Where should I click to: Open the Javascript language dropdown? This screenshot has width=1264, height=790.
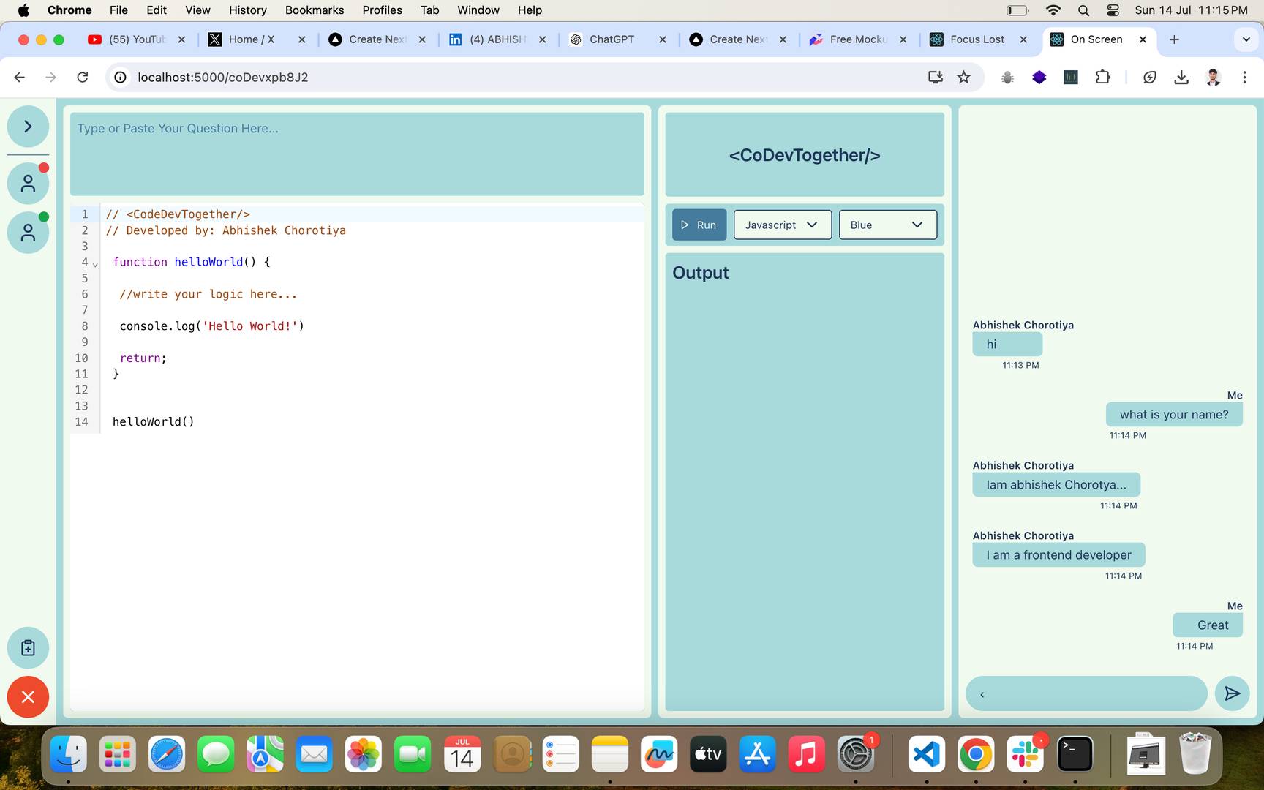tap(782, 225)
